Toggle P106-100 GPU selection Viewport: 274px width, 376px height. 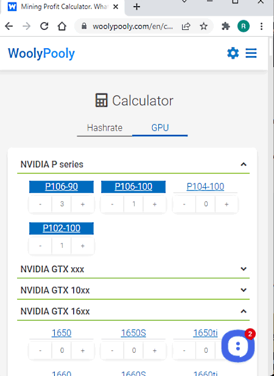133,187
